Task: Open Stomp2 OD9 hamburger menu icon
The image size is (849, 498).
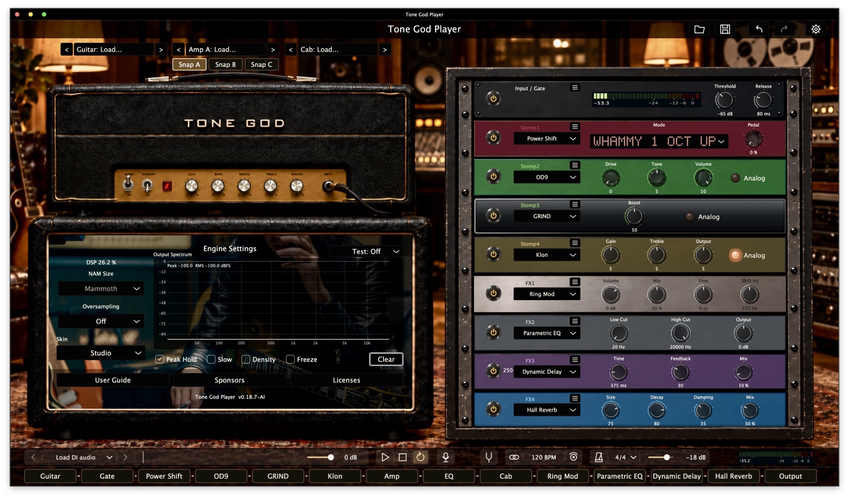Action: coord(575,165)
